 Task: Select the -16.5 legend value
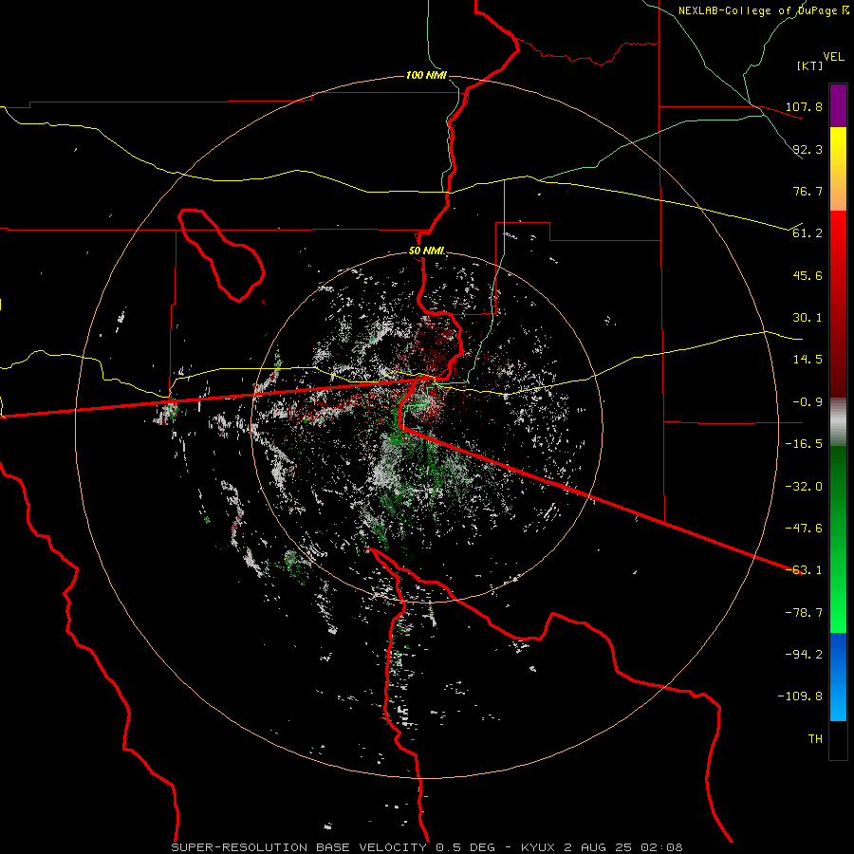804,444
